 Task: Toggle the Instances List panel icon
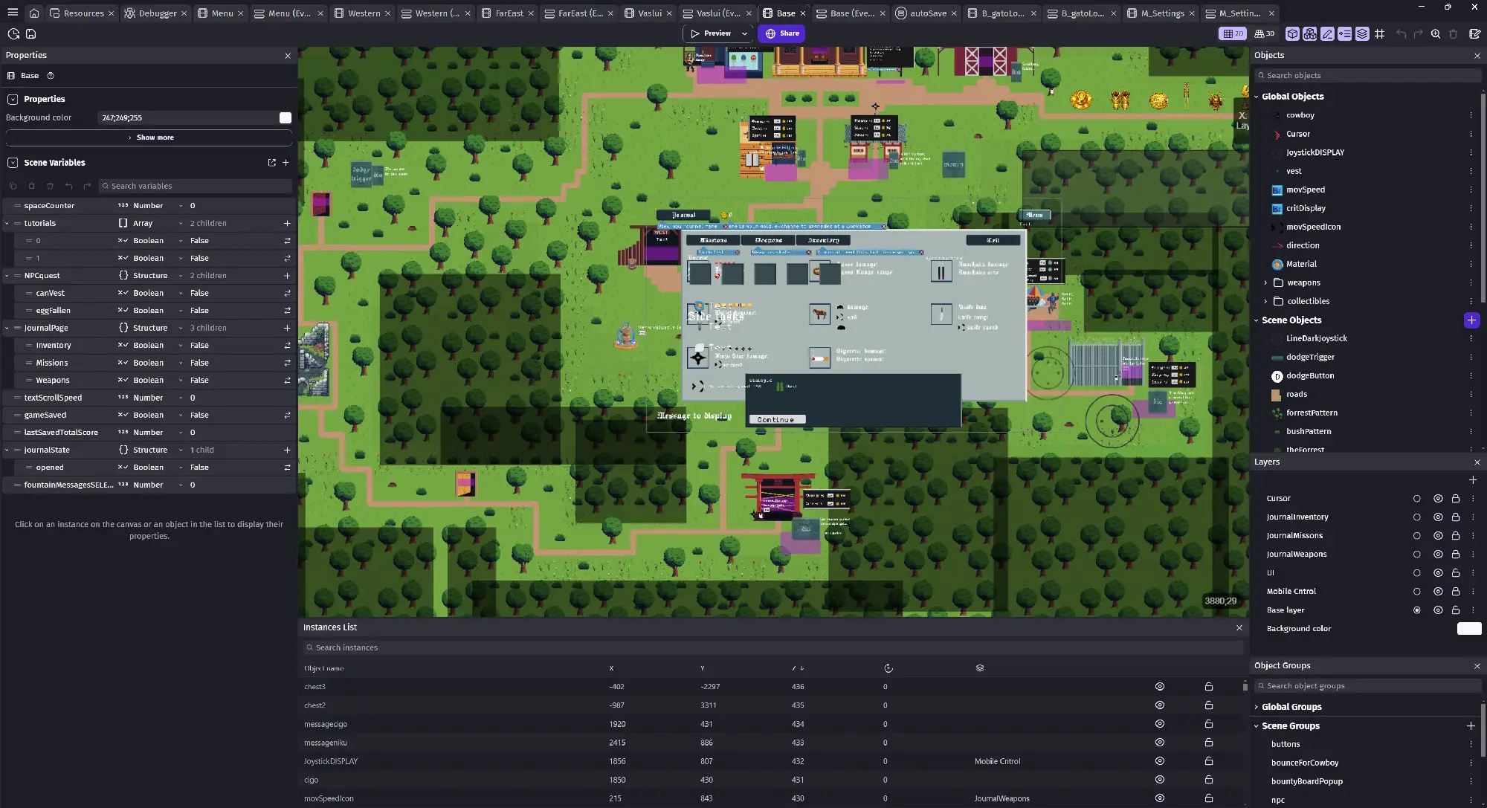click(x=1344, y=33)
